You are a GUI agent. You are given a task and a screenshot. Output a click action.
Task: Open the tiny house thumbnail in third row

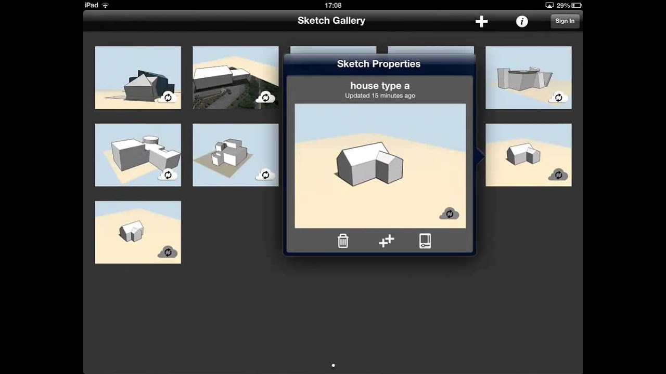coord(138,232)
